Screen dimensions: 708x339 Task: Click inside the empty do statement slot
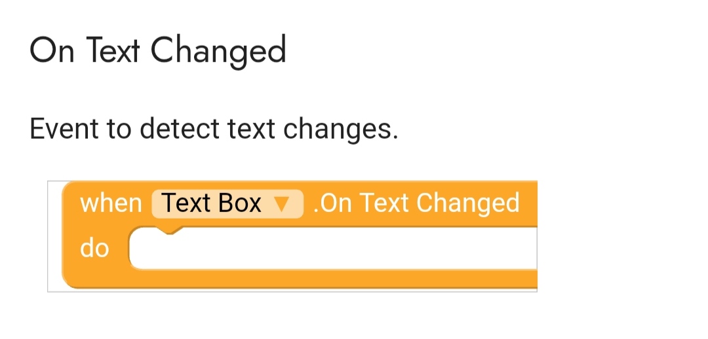point(328,249)
